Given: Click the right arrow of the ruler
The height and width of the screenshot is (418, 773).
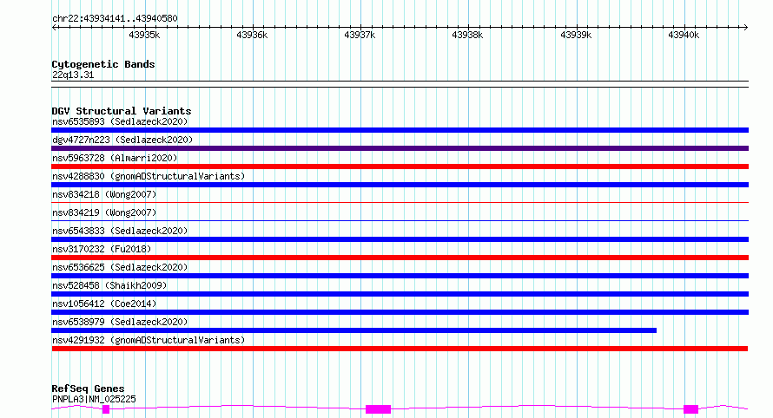Looking at the screenshot, I should (x=745, y=28).
